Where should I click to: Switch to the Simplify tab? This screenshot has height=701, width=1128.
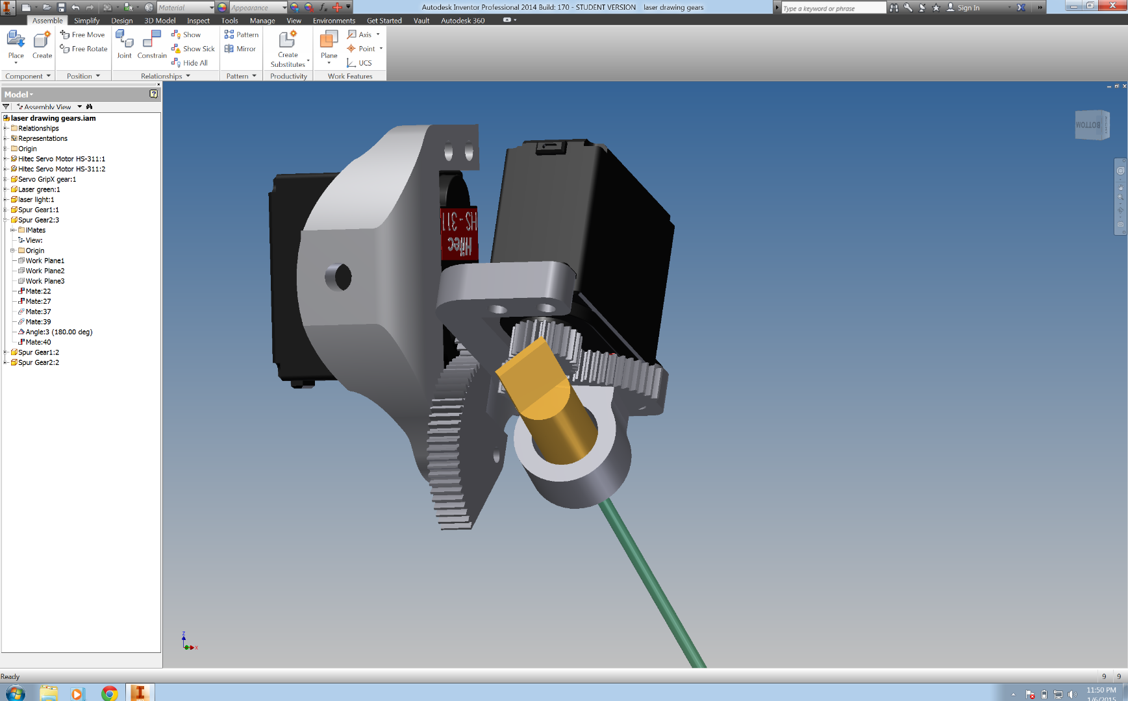(x=87, y=21)
